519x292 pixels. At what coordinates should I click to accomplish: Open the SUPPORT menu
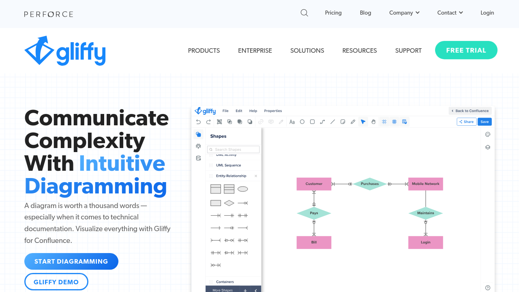(x=408, y=51)
